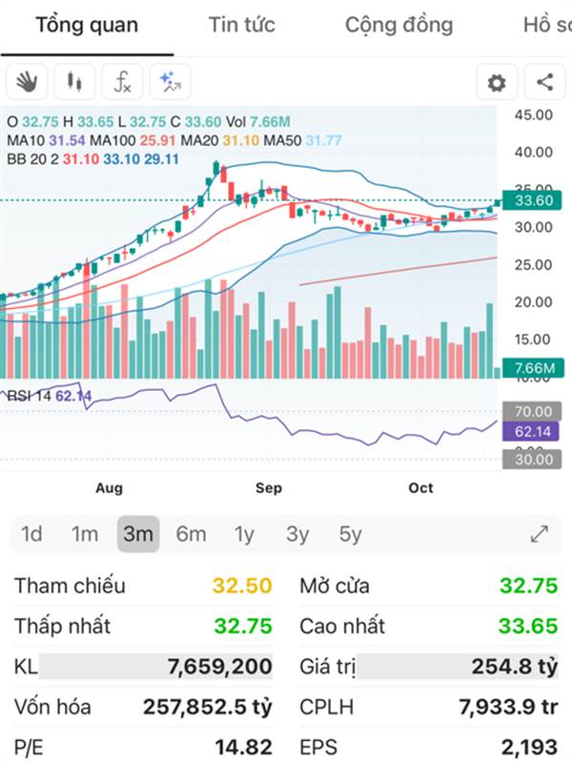The width and height of the screenshot is (572, 763).
Task: Tap the 62.14 RSI axis label
Action: tap(531, 431)
